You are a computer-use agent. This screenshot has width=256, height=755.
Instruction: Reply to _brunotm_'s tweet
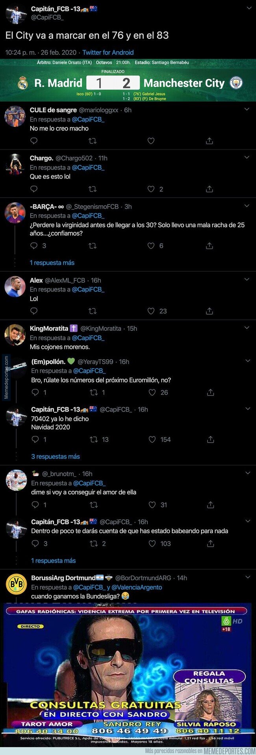click(x=35, y=505)
